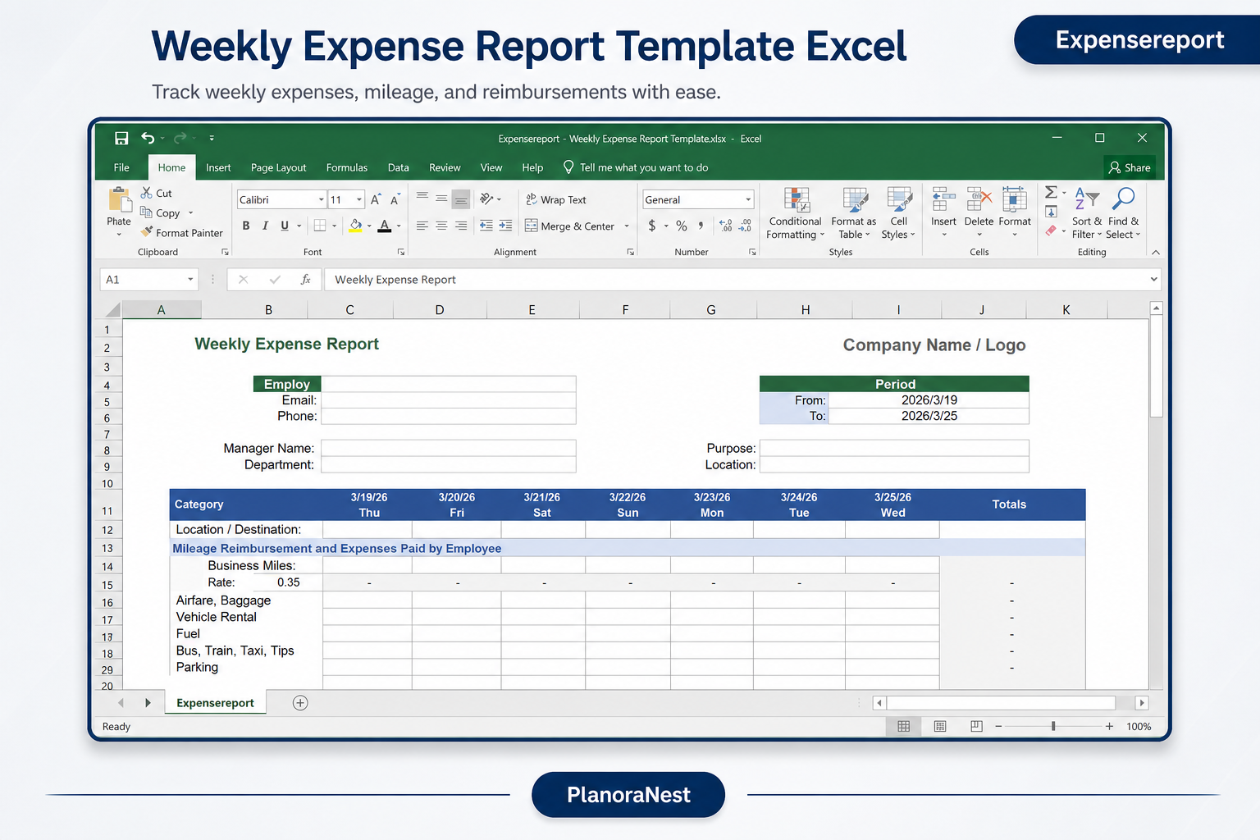Open Sort & Filter menu

(x=1087, y=213)
